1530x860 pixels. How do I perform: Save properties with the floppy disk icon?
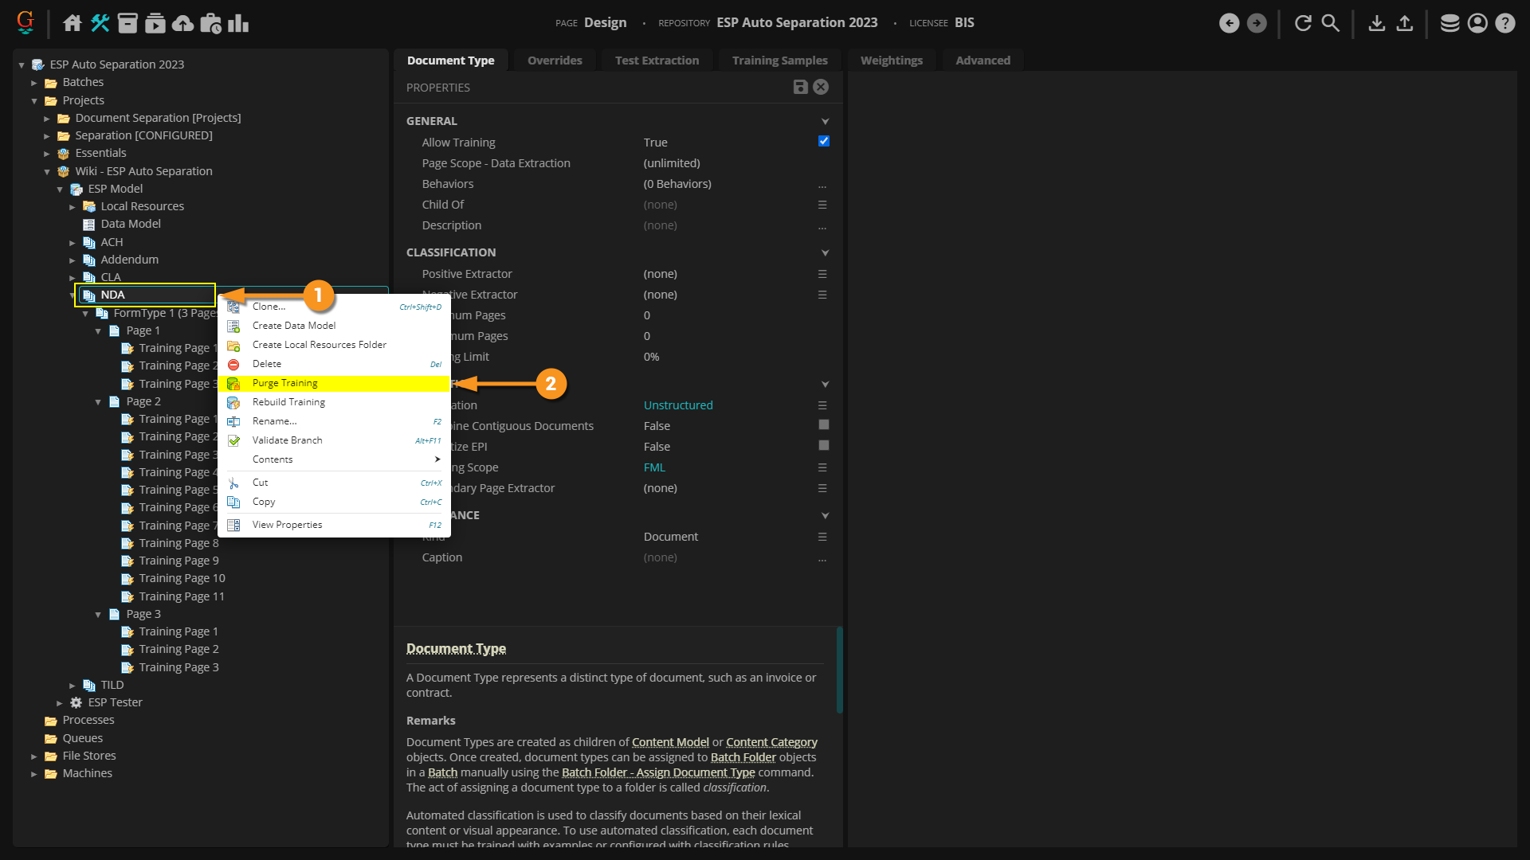point(800,88)
